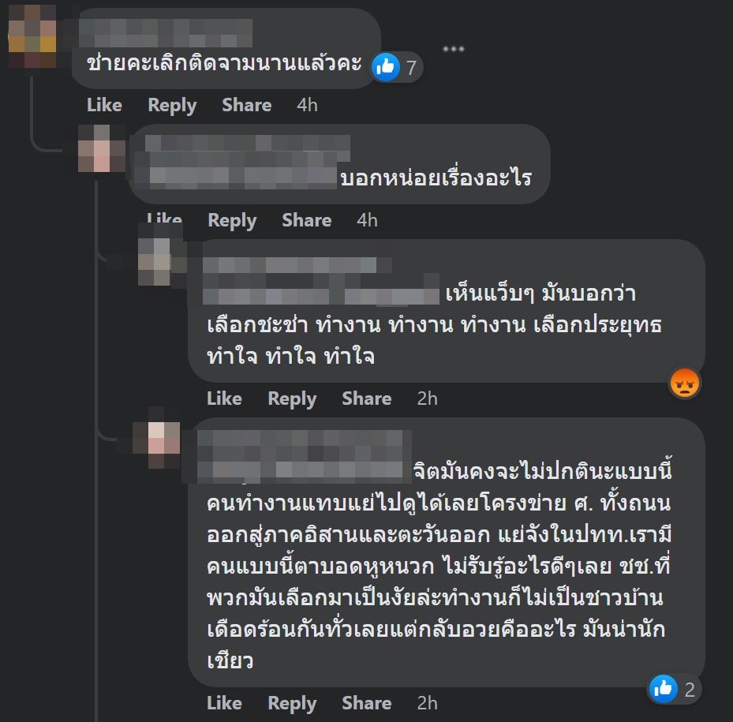Open the 2h timestamp of the last comment

tap(428, 703)
